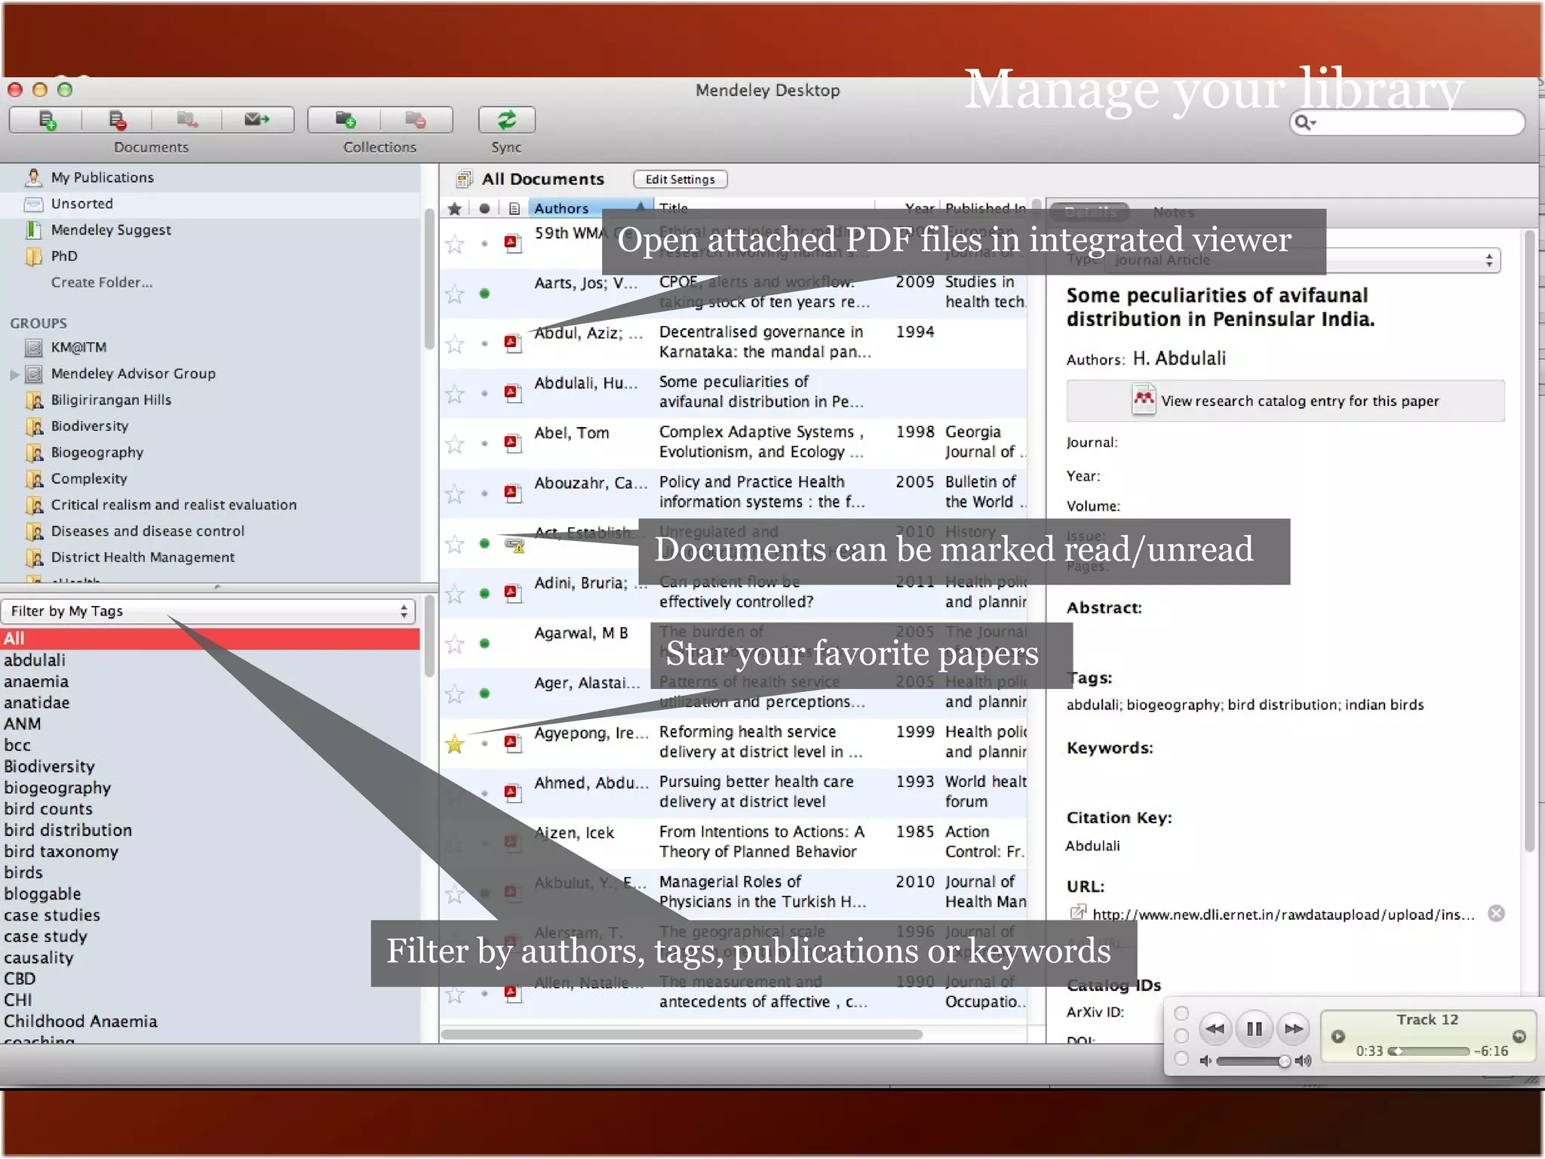Screen dimensions: 1545x1159
Task: Toggle the green unread dot for Ager, Alastai...
Action: [484, 693]
